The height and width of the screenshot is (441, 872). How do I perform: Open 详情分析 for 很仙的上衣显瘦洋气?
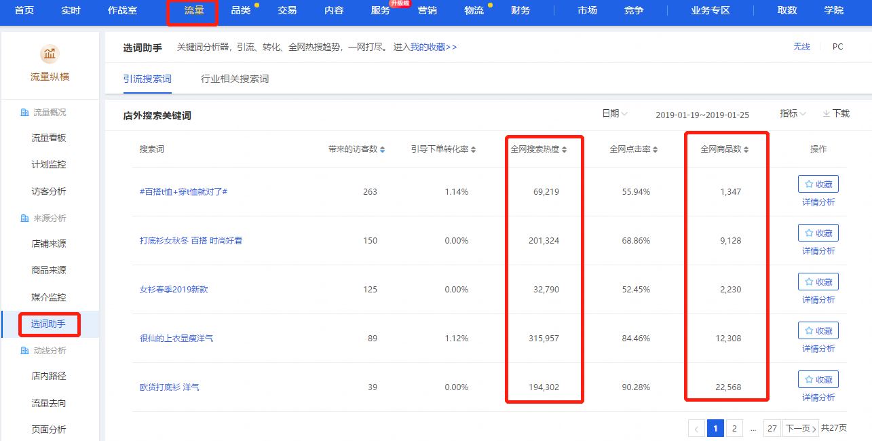click(818, 349)
